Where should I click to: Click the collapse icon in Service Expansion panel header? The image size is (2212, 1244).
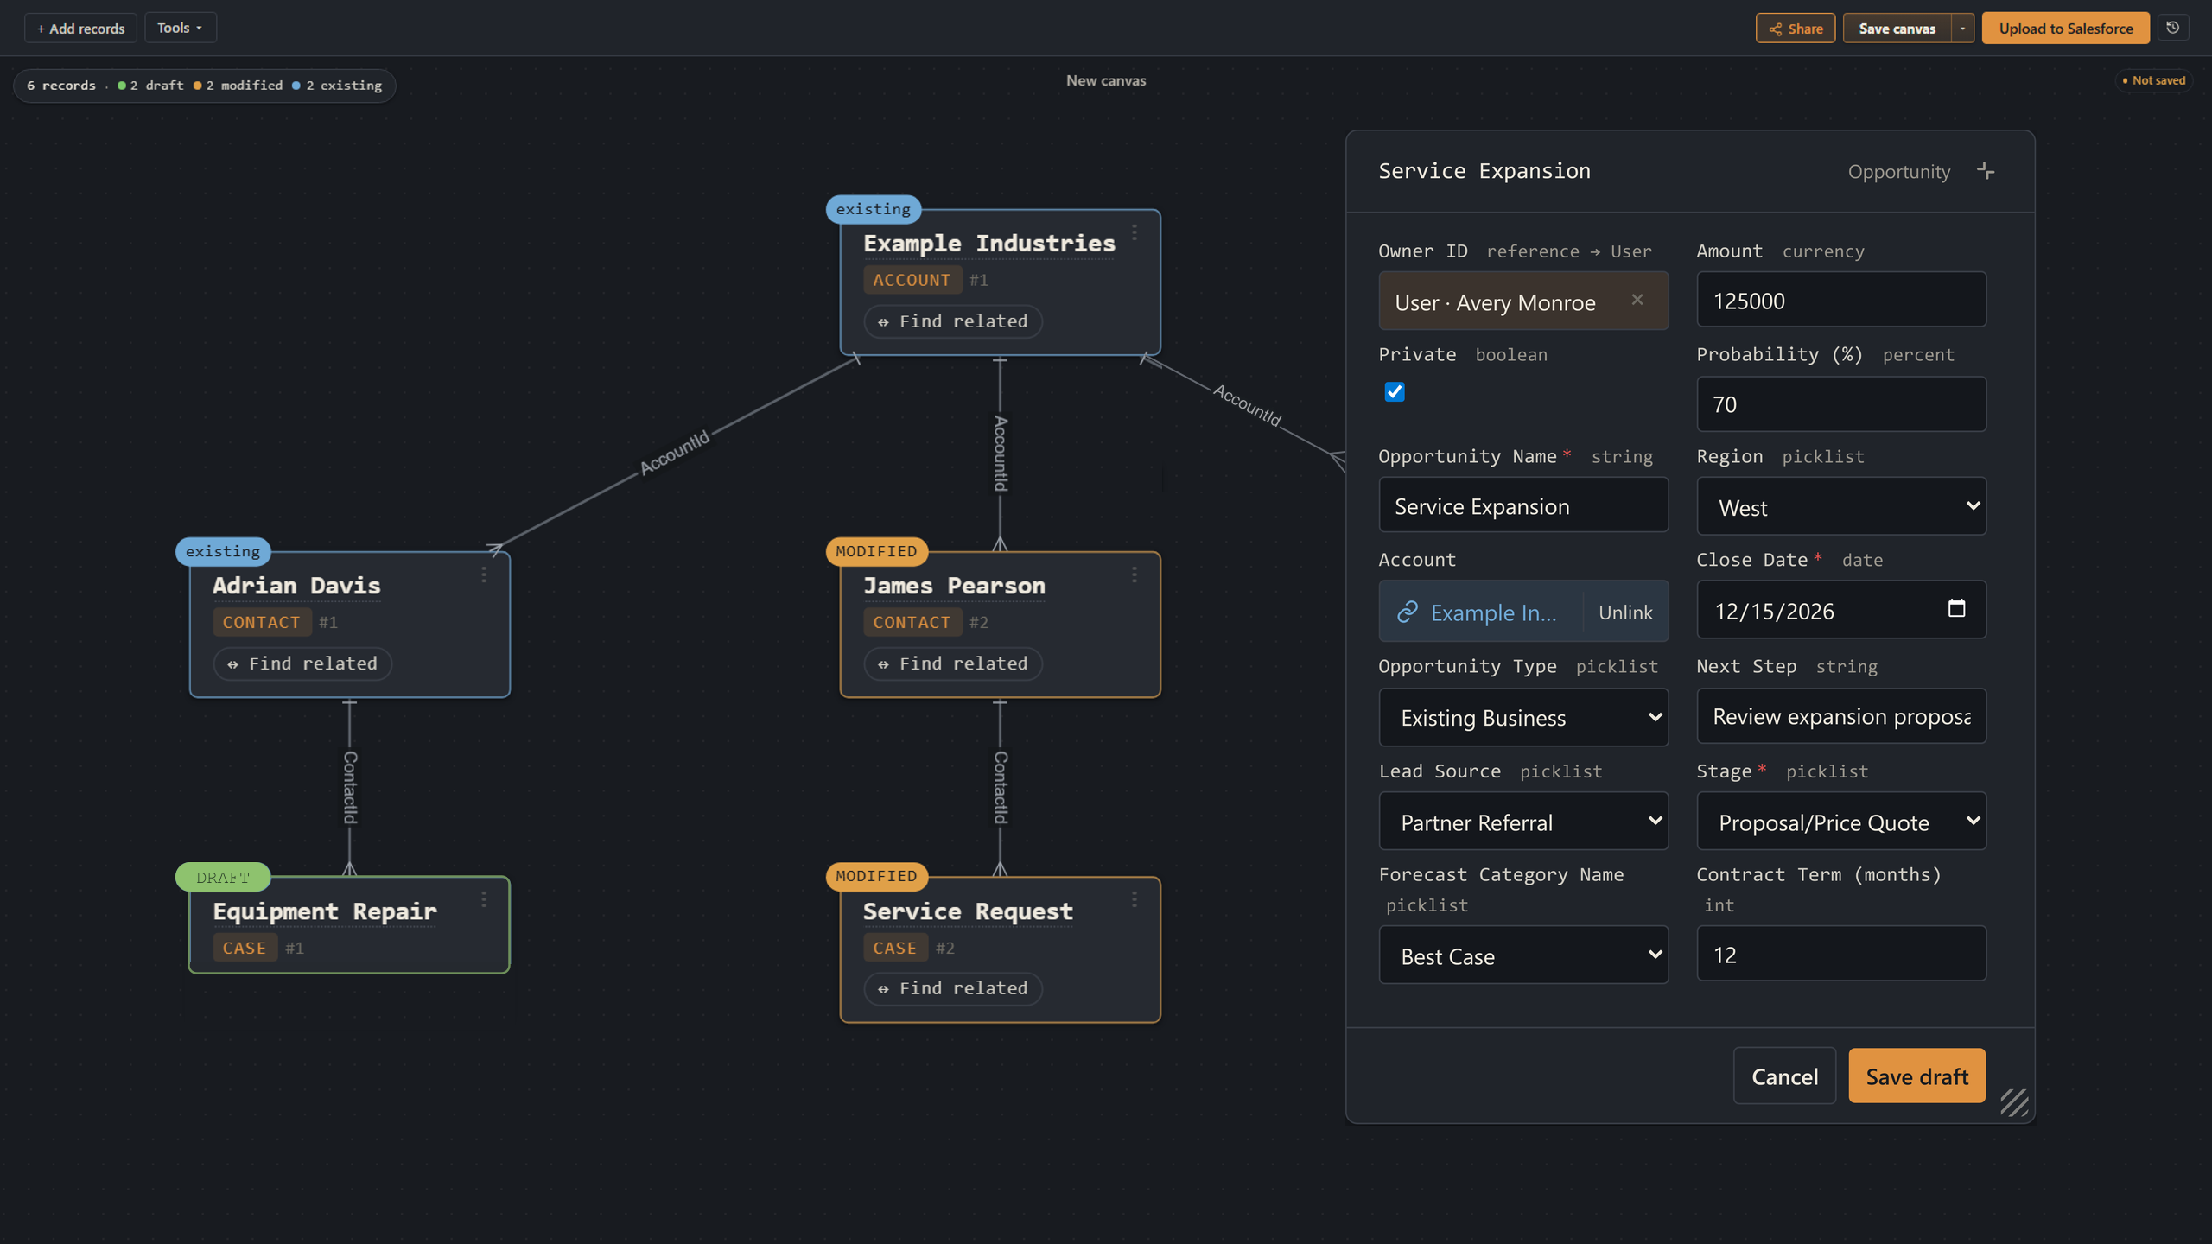point(1986,171)
